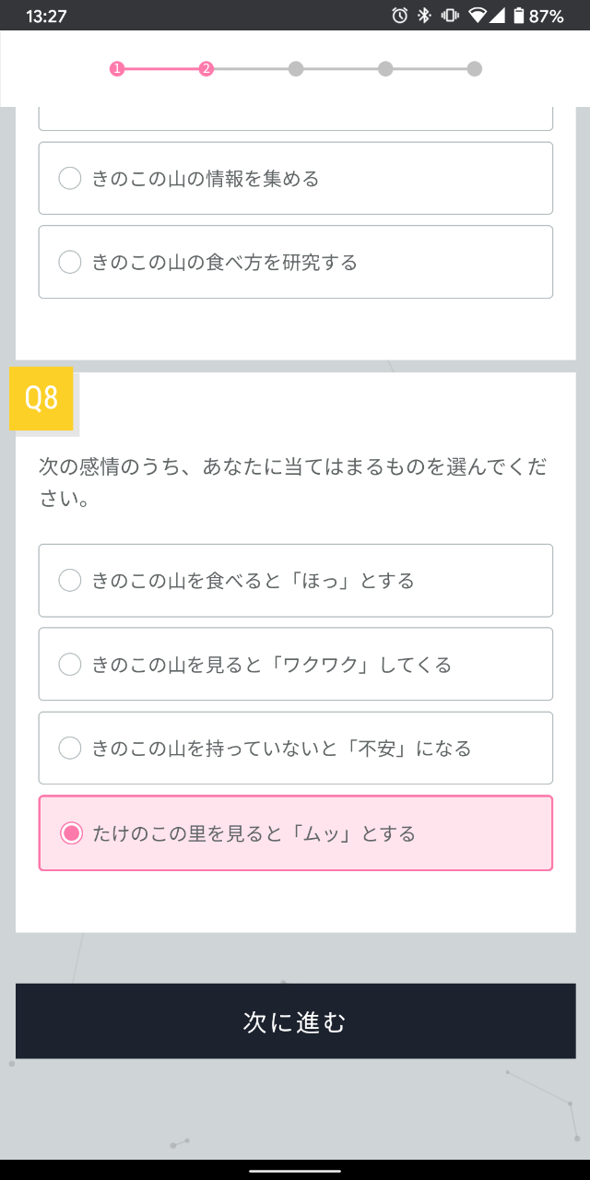Tap the step 2 progress dot
Image resolution: width=590 pixels, height=1180 pixels.
click(206, 69)
